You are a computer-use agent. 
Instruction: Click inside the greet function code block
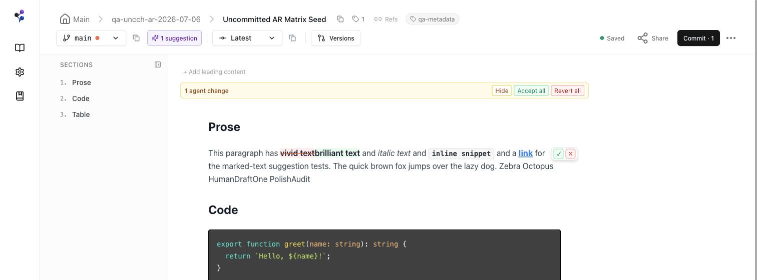coord(384,255)
